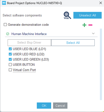Click the green check status icon beside Human Machine Interface

(x=8, y=34)
